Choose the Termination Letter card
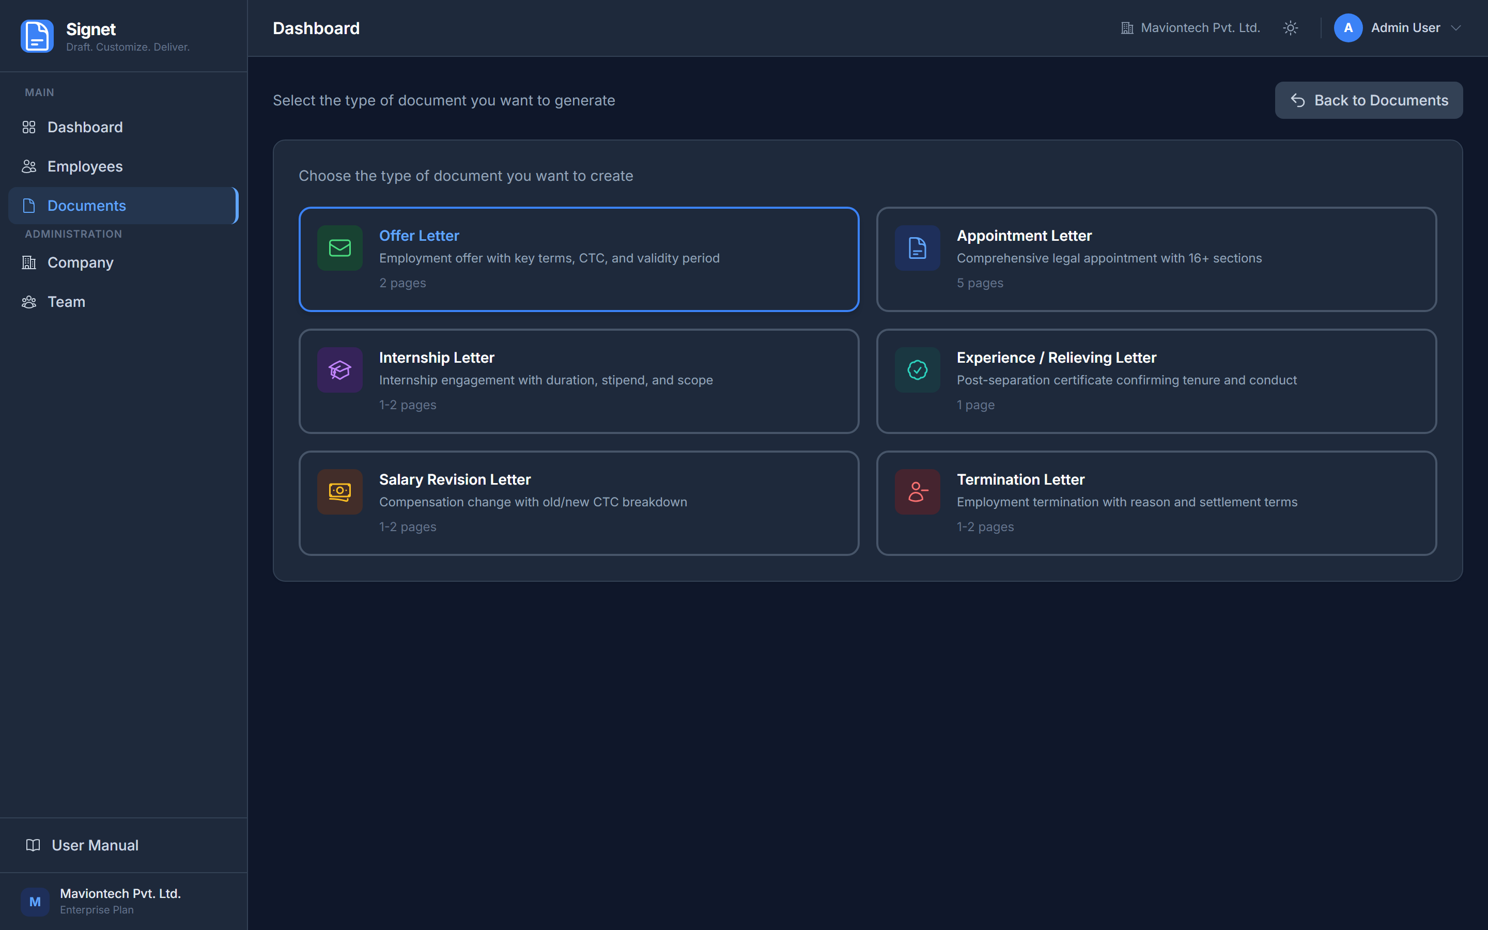 [1156, 503]
